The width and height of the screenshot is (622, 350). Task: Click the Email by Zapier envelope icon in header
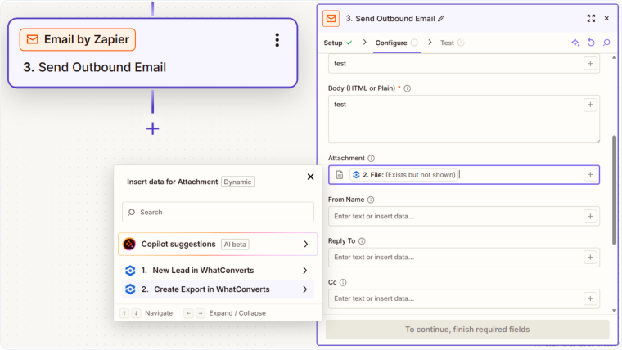(x=331, y=18)
